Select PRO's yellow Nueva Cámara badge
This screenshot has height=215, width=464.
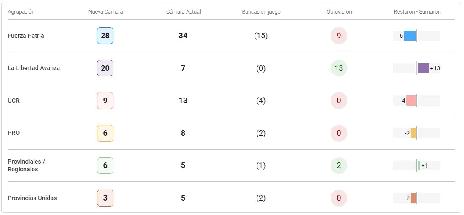105,133
